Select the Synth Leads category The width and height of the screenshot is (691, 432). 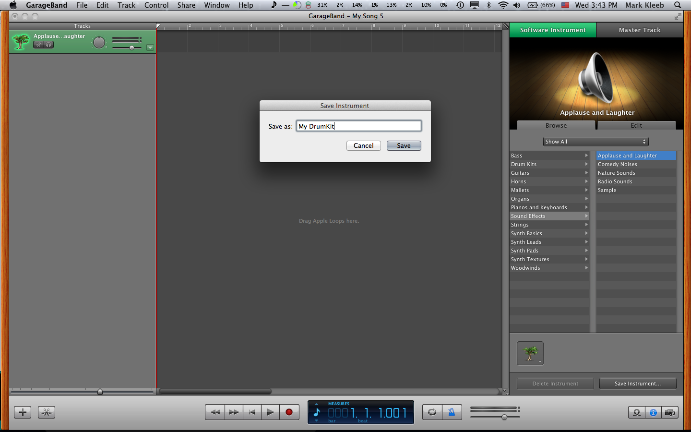(x=549, y=242)
